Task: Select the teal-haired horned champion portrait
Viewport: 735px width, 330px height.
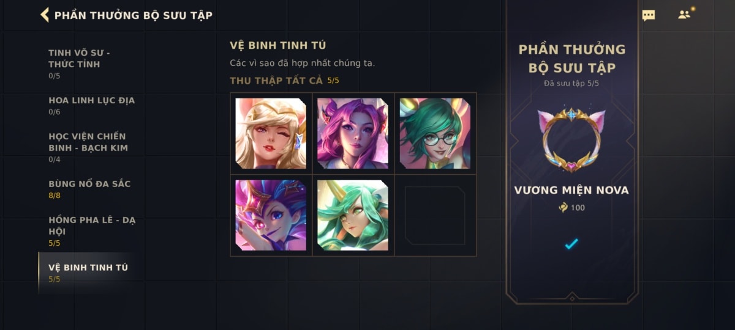Action: [353, 215]
